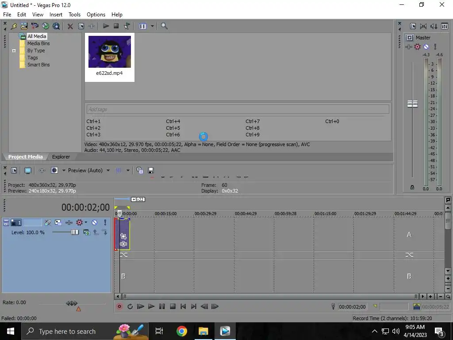Click Event Pan/Crop icon on timeline clip
This screenshot has height=340, width=453.
tap(123, 236)
